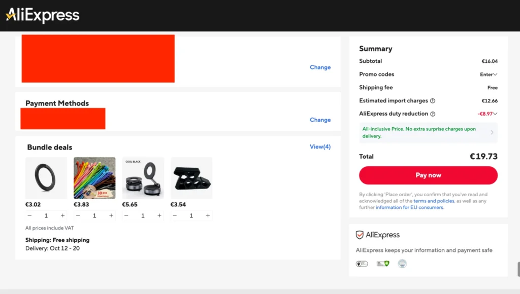Screen dimensions: 520x294
Task: Click the AliExpress shield security icon
Action: click(x=360, y=235)
